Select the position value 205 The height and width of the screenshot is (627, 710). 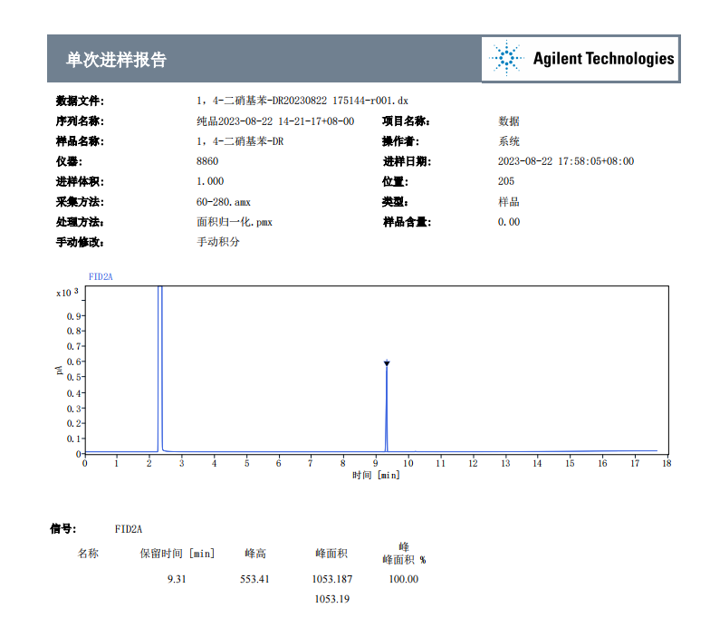[x=506, y=181]
